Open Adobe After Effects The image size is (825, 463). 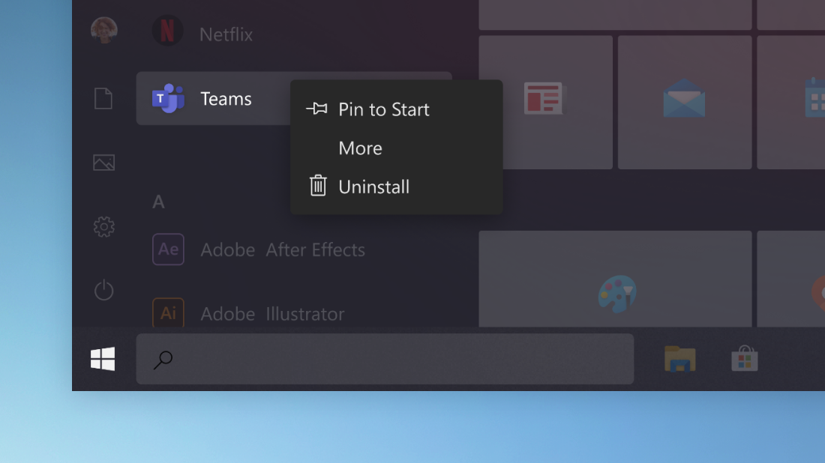pyautogui.click(x=281, y=249)
